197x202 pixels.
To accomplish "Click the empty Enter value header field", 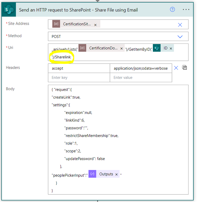I will (x=141, y=77).
